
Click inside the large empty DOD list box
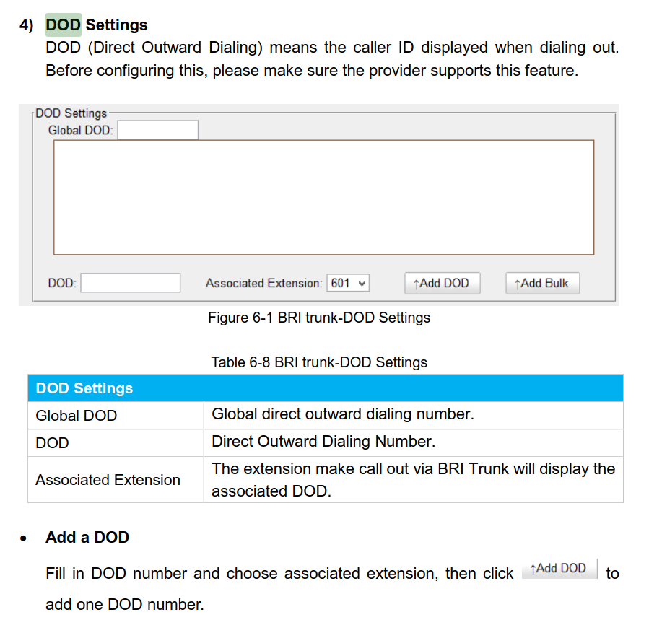[323, 197]
